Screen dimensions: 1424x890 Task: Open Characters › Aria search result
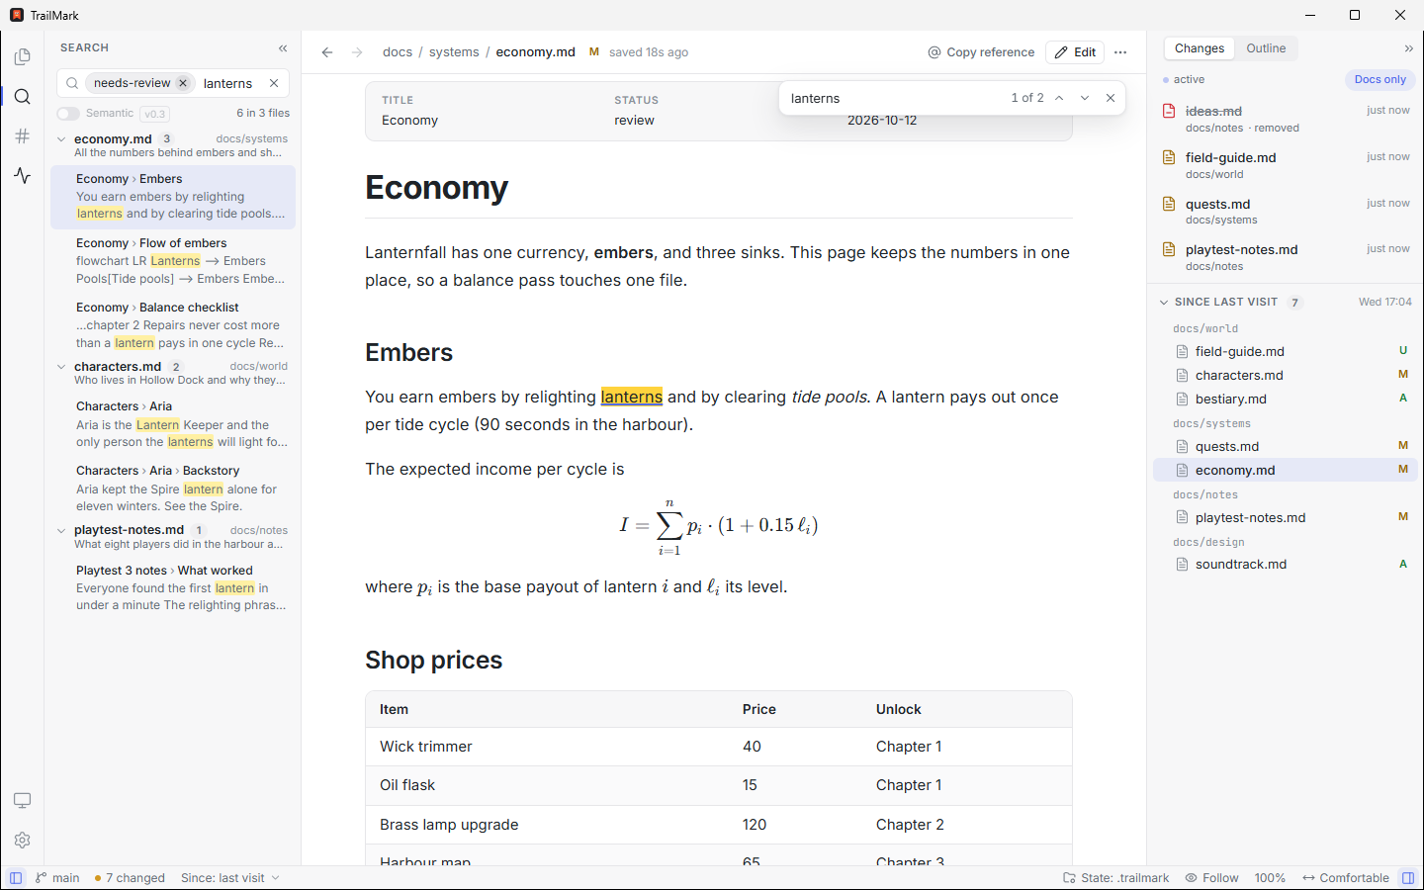[x=173, y=424]
